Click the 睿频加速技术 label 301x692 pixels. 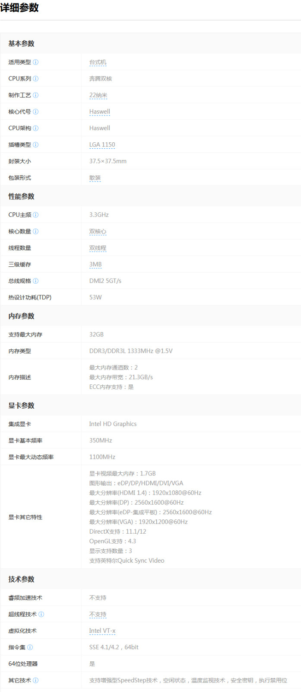(x=25, y=598)
